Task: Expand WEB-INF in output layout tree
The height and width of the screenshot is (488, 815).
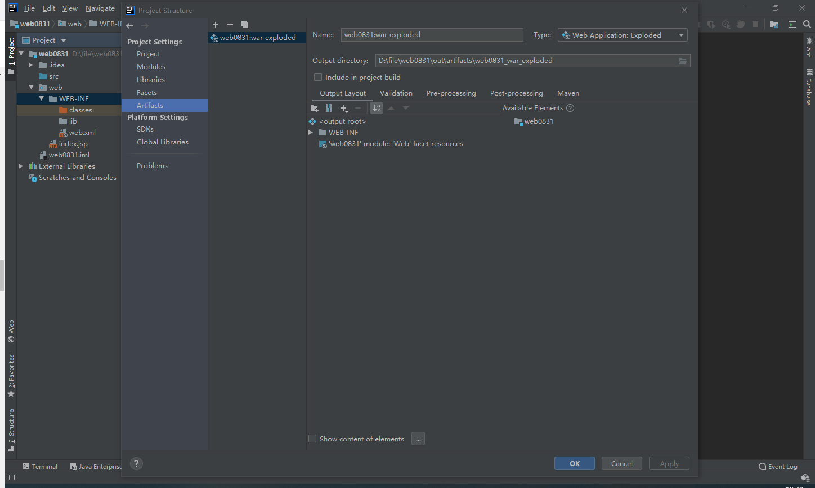Action: click(x=311, y=133)
